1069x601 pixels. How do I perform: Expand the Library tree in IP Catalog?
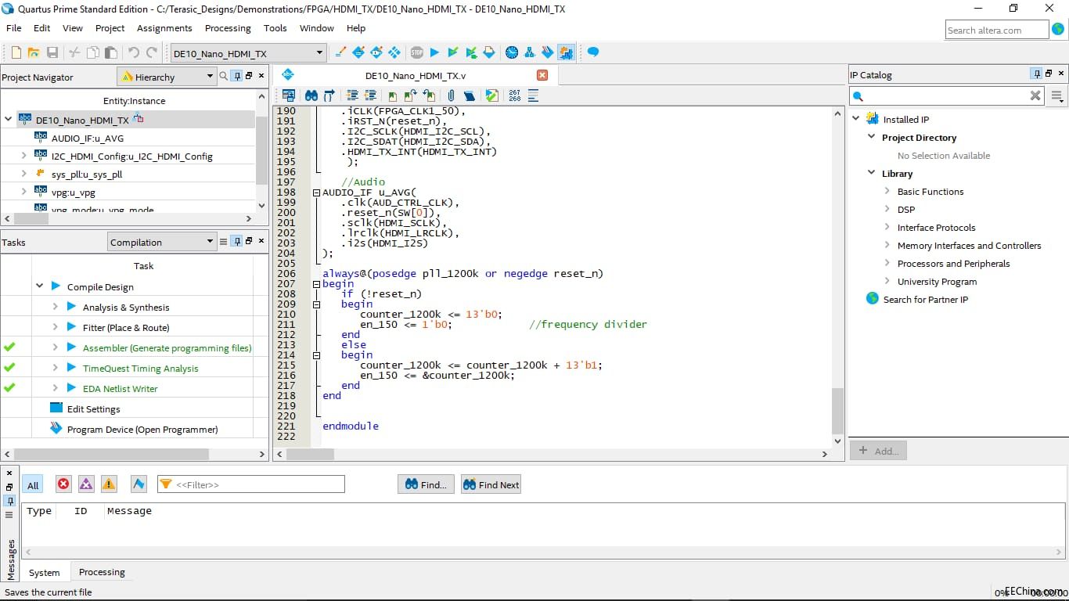pyautogui.click(x=870, y=173)
